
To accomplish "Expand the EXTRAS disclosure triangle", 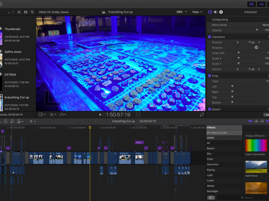I will click(1, 74).
